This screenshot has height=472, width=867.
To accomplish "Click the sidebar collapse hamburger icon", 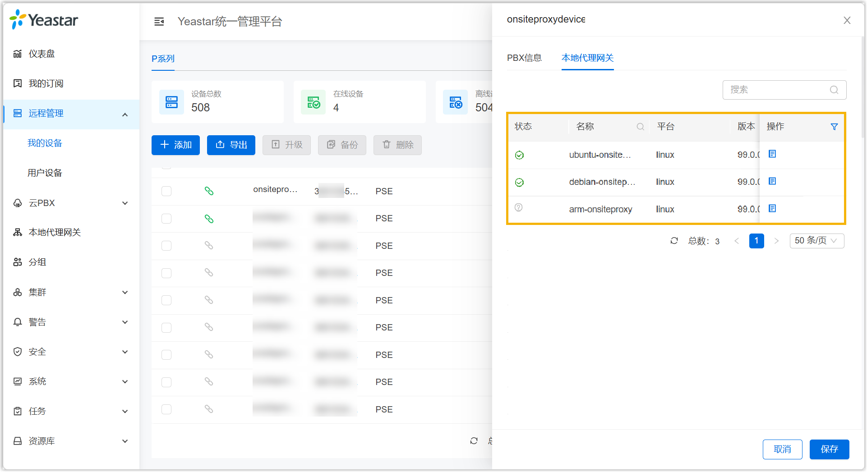I will tap(159, 22).
